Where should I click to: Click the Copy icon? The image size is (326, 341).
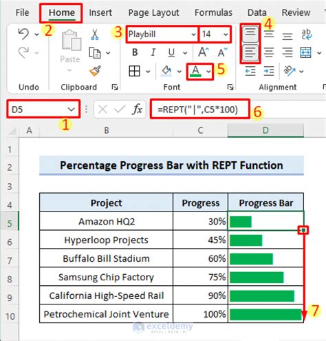point(95,53)
